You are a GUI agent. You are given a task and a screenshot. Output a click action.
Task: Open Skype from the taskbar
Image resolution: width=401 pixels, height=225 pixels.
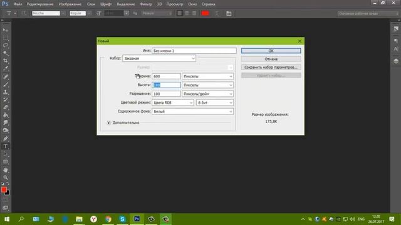coord(123,219)
